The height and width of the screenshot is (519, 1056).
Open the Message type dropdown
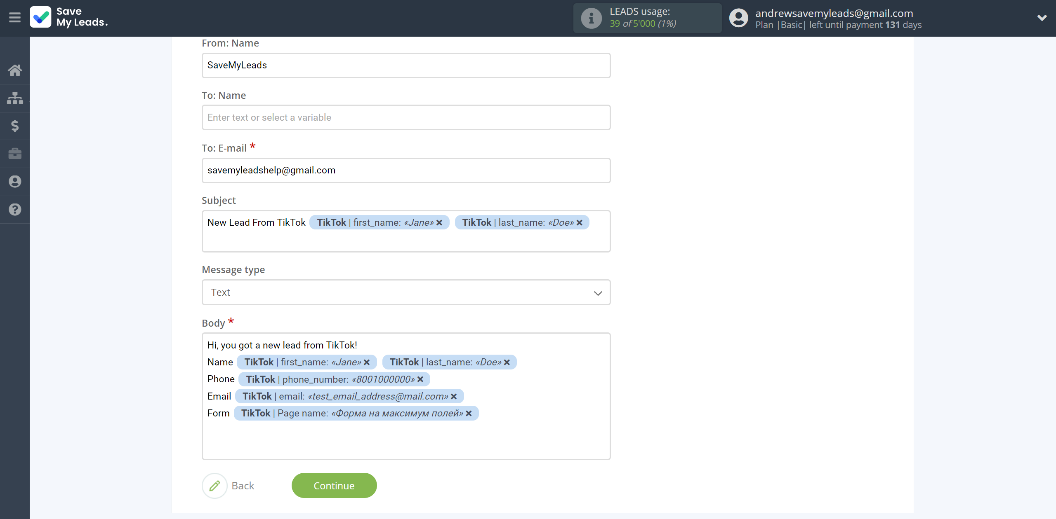coord(406,292)
